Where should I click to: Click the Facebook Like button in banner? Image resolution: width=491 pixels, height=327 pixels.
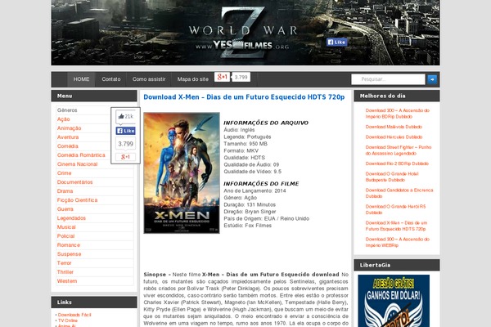click(x=336, y=42)
